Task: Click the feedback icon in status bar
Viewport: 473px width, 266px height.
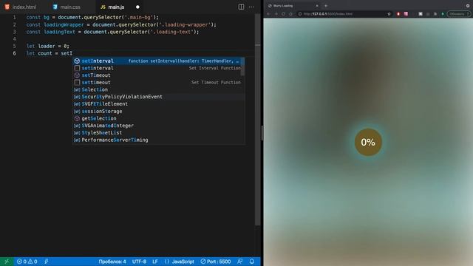Action: coord(239,262)
